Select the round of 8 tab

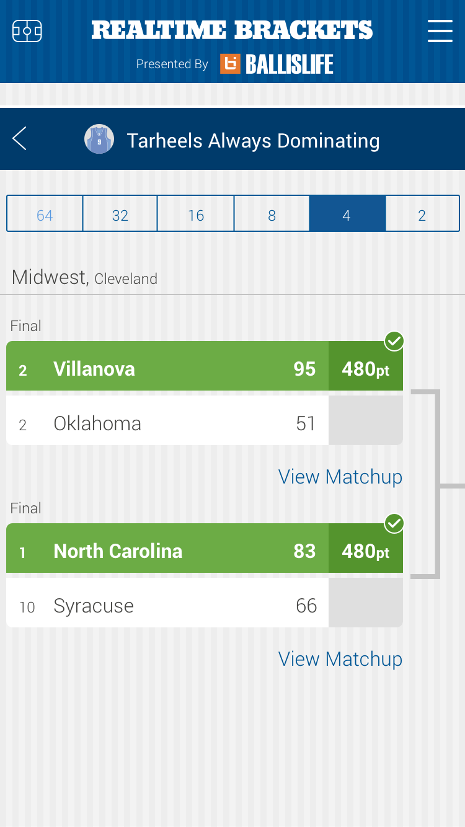(x=272, y=214)
